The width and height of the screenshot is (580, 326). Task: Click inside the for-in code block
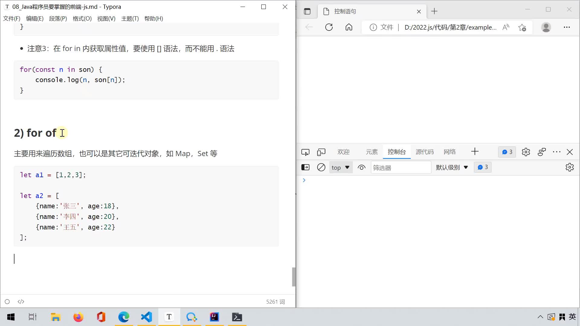coord(146,80)
